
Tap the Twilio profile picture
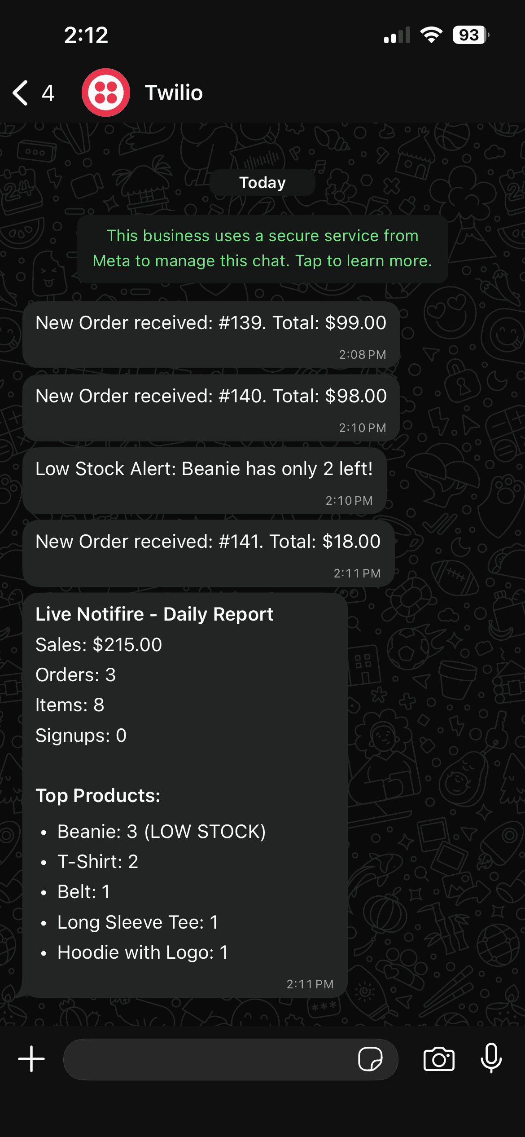(106, 92)
